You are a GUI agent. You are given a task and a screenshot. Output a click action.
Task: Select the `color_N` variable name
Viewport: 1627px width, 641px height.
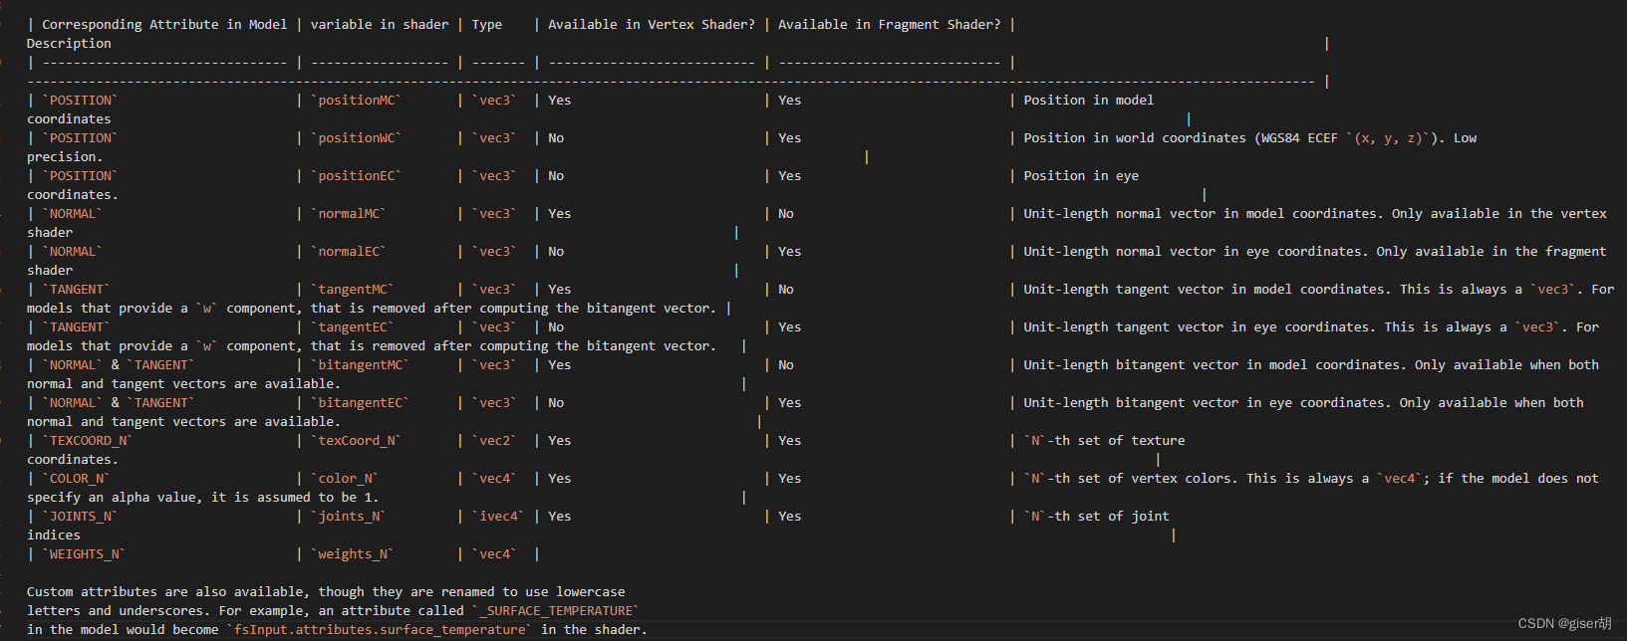(345, 478)
